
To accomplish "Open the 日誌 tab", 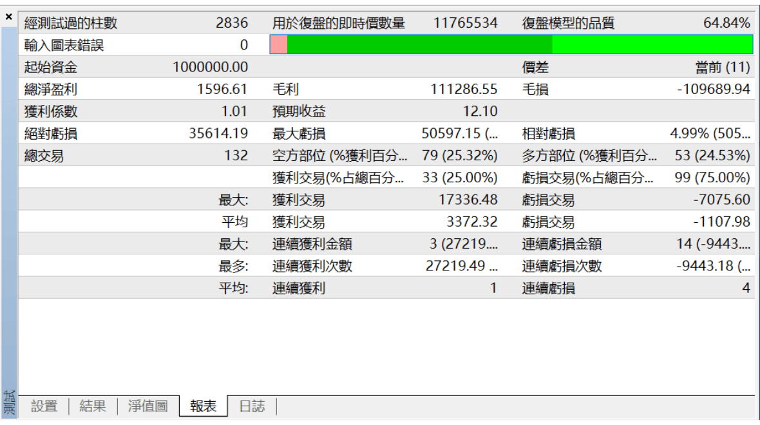I will pyautogui.click(x=252, y=406).
